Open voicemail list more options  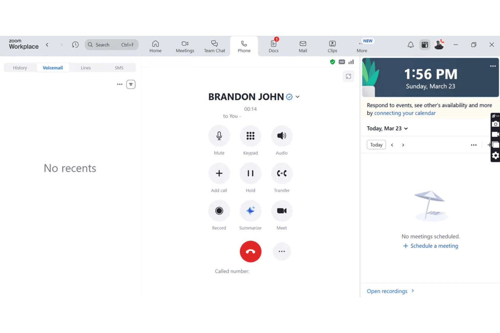[x=120, y=84]
